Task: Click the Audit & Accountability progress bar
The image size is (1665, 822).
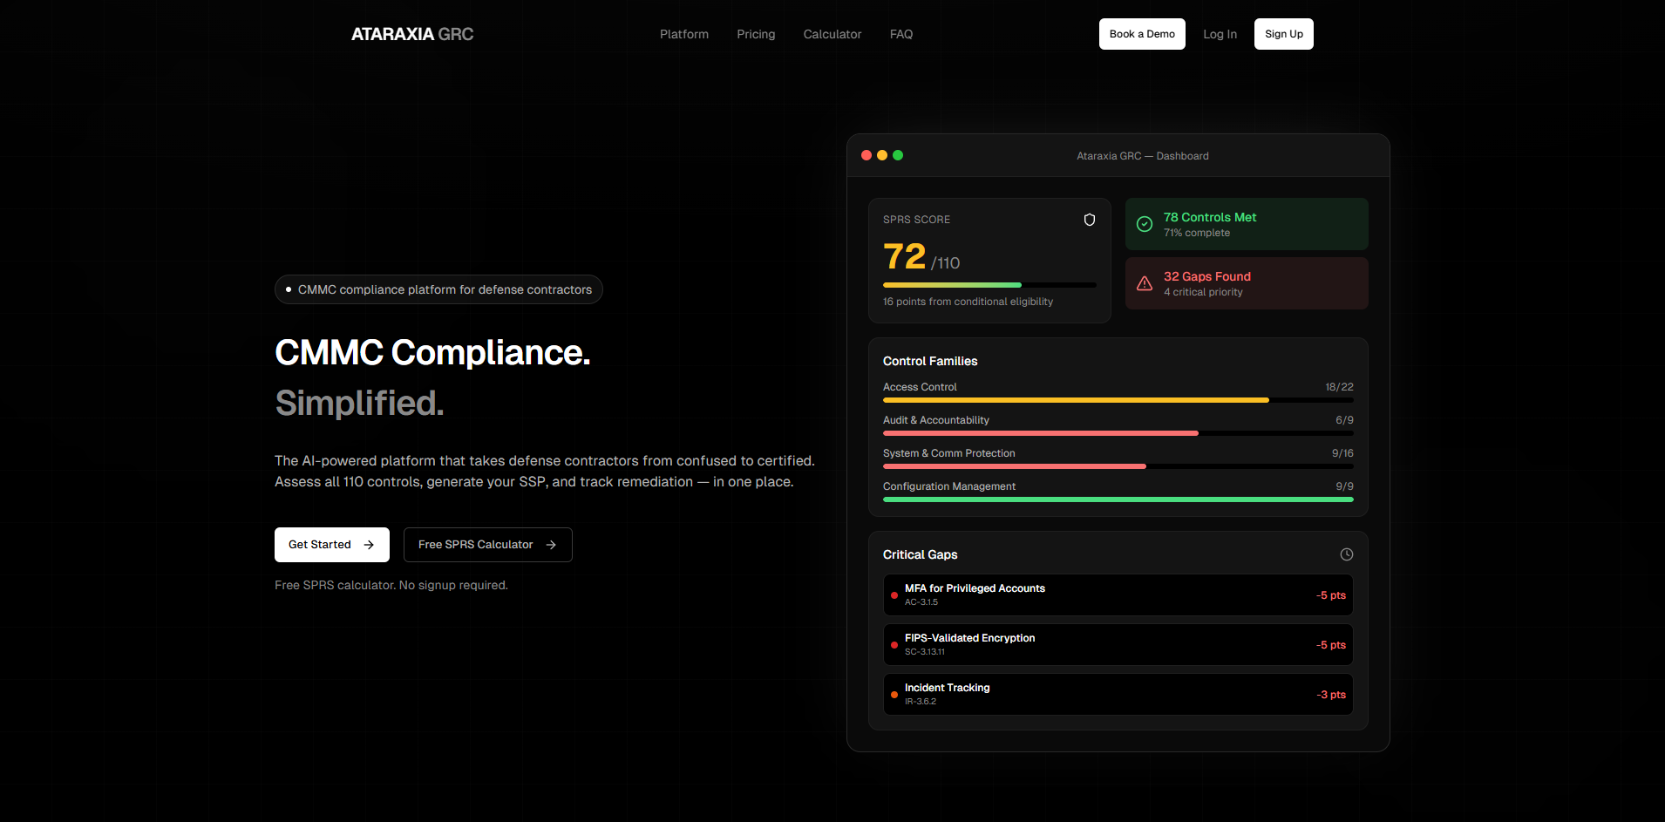Action: pyautogui.click(x=1118, y=433)
